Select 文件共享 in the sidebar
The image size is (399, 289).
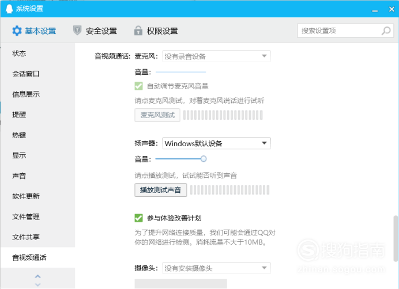(37, 237)
